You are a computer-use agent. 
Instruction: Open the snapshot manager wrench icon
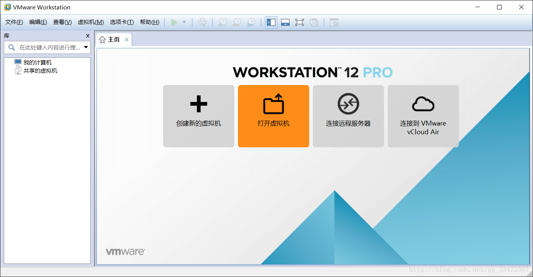(251, 22)
